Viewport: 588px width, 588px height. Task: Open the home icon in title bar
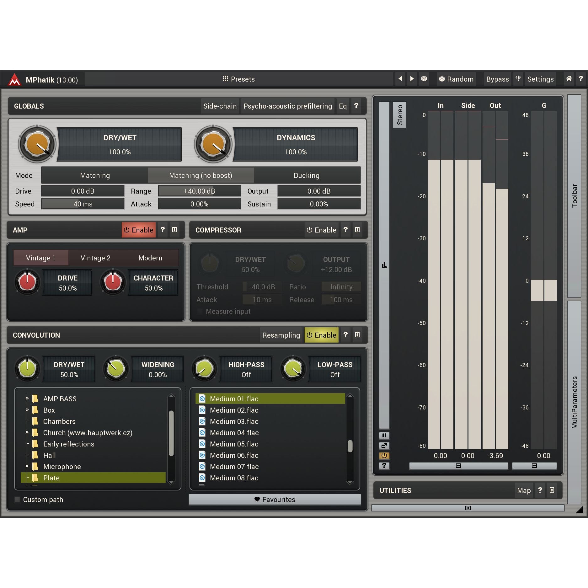(x=569, y=79)
